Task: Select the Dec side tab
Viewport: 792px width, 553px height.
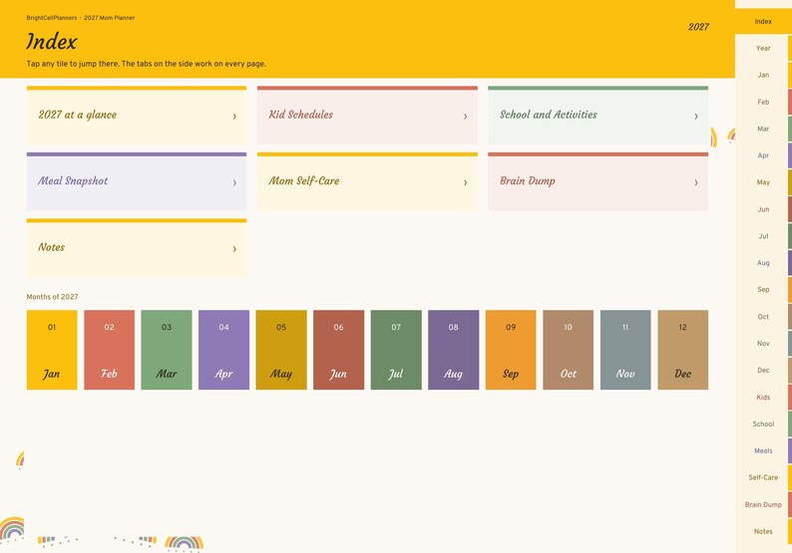Action: pos(763,371)
